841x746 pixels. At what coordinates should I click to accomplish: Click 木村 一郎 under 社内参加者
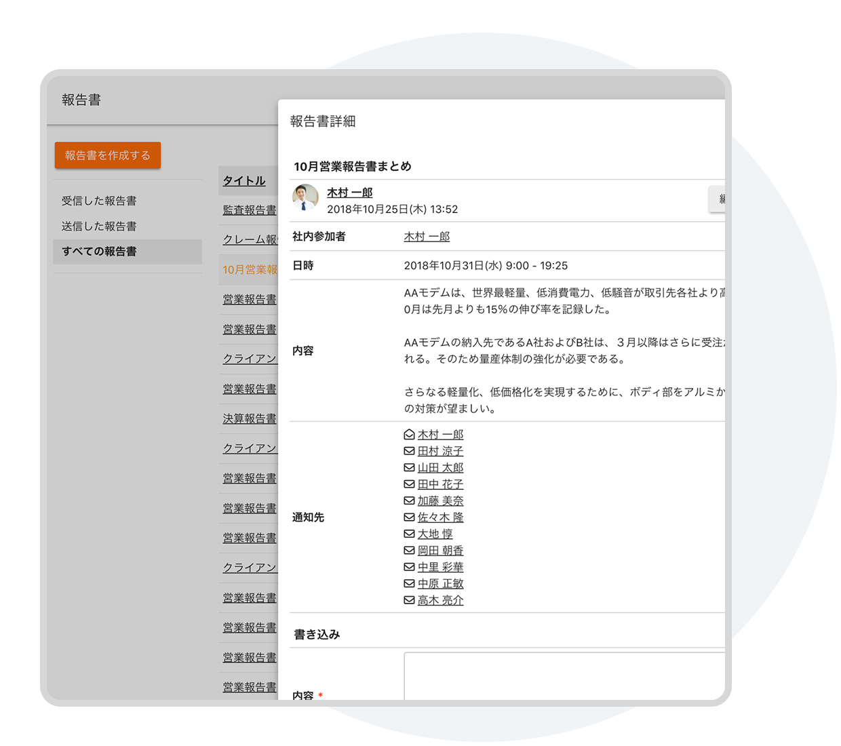(426, 237)
